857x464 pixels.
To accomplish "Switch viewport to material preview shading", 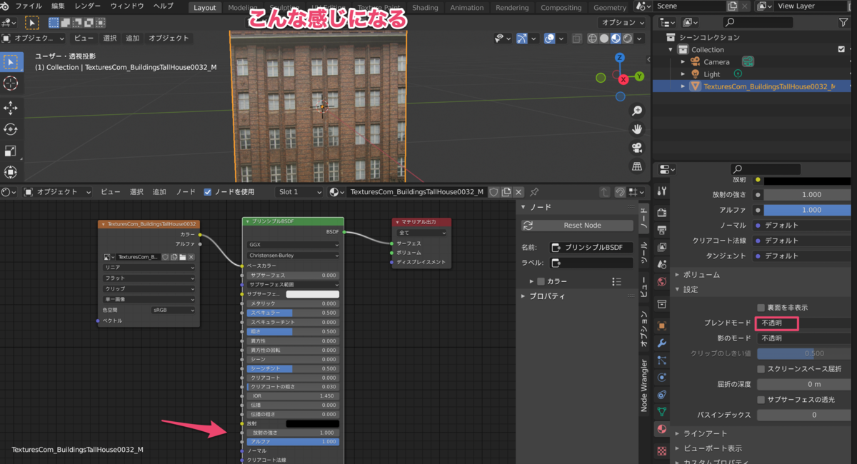I will [616, 39].
